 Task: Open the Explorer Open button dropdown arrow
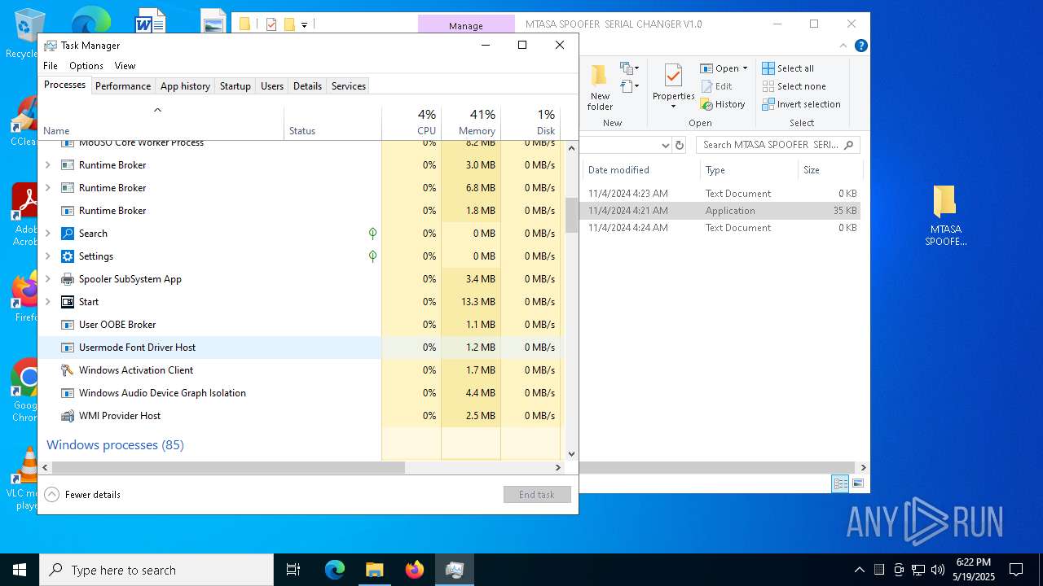[x=745, y=68]
